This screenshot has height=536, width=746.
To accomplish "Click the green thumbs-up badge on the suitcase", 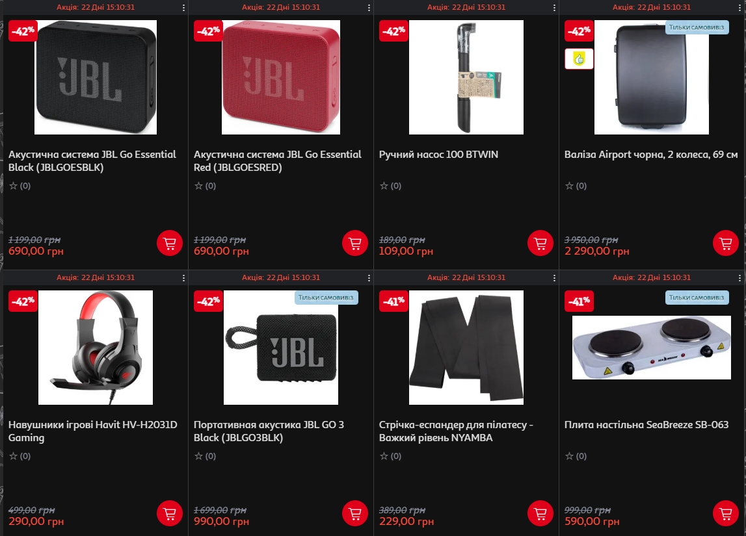I will (579, 59).
